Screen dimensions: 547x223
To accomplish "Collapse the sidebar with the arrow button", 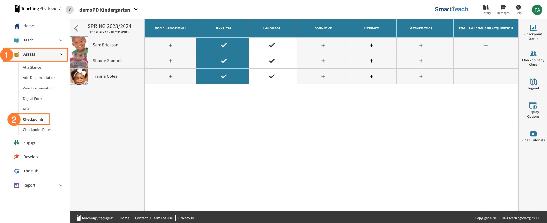I will [70, 10].
